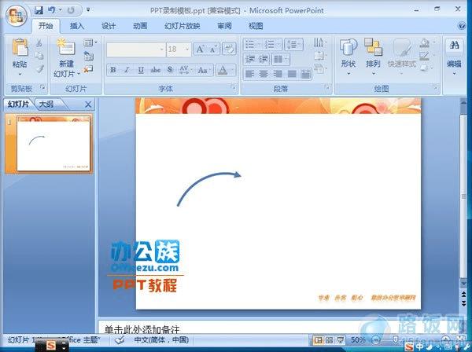The height and width of the screenshot is (352, 472).
Task: Delete the current slide icon
Action: coord(88,69)
